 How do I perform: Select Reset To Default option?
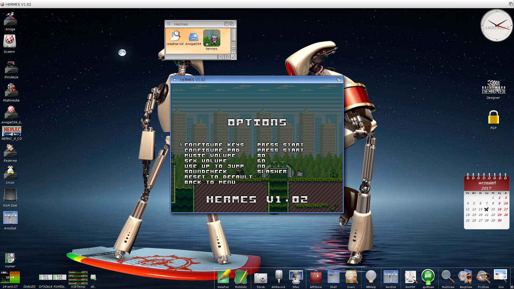click(218, 177)
